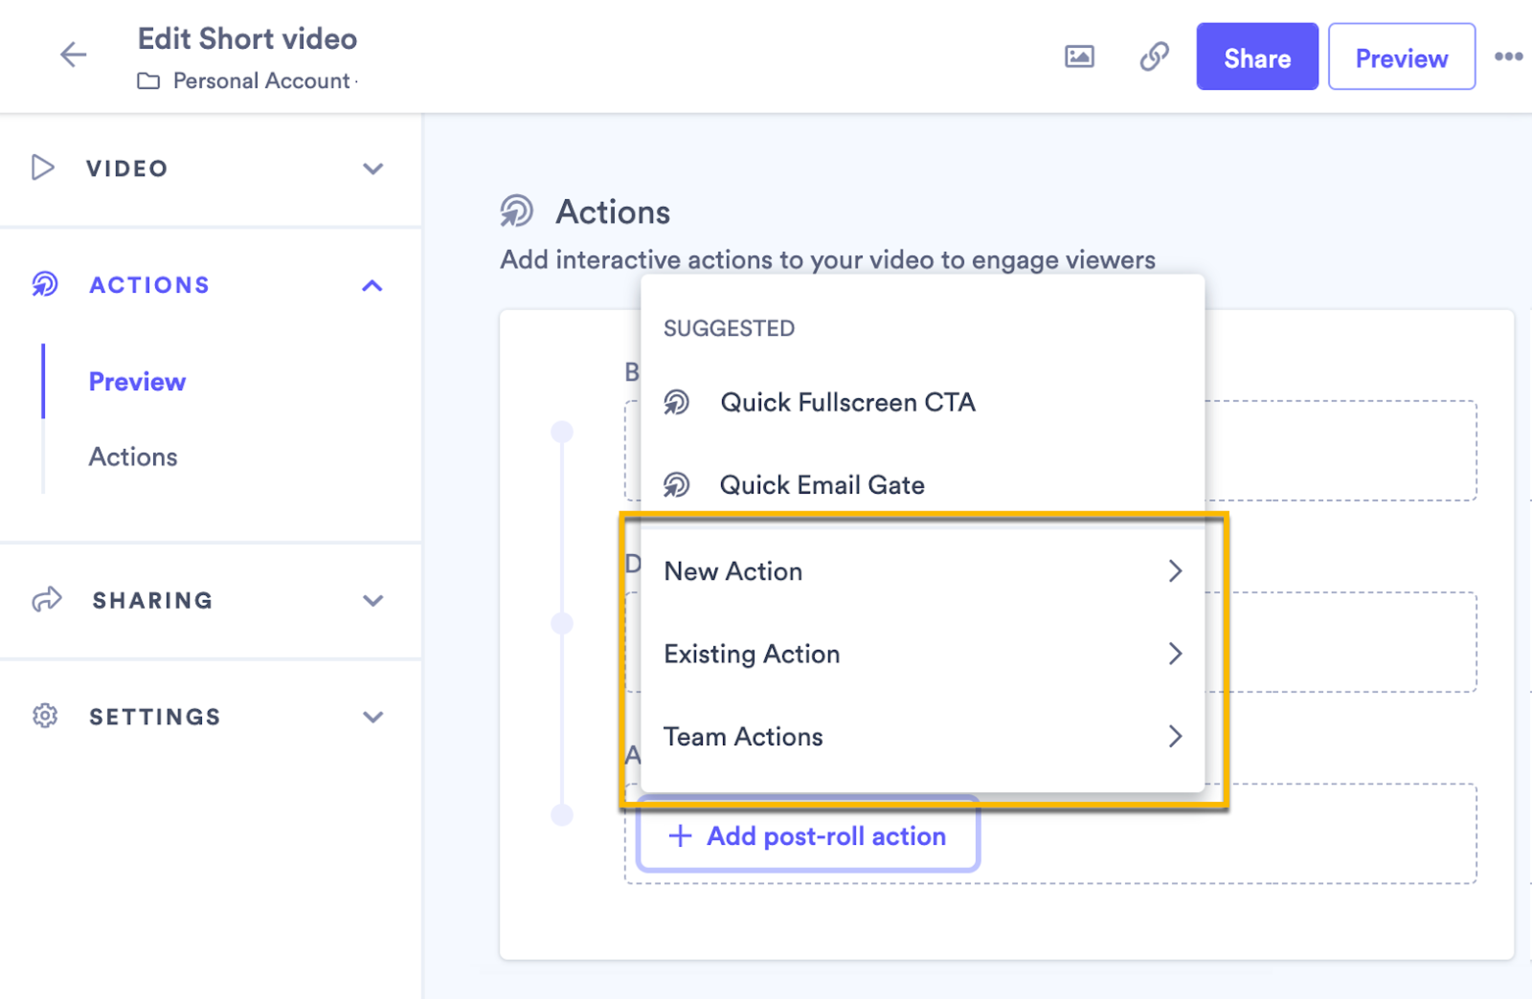Expand the VIDEO section chevron
Screen dimensions: 1532x999
[x=372, y=168]
